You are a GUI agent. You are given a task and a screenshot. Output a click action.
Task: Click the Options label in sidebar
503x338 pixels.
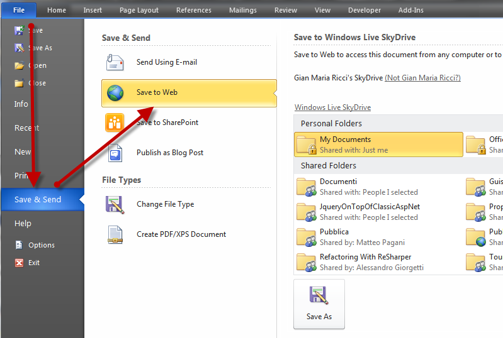(x=42, y=245)
